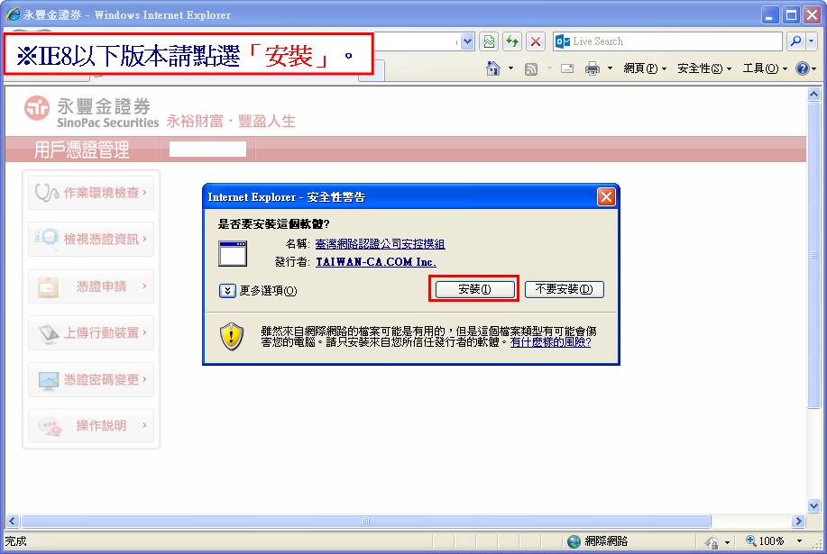Expand 更多選項(O) chevron in dialog
The width and height of the screenshot is (827, 554).
pos(227,291)
